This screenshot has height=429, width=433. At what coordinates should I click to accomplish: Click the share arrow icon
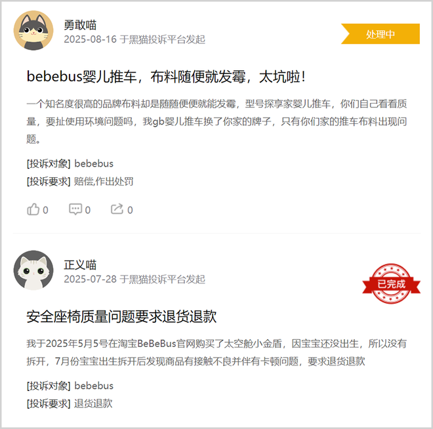click(117, 209)
